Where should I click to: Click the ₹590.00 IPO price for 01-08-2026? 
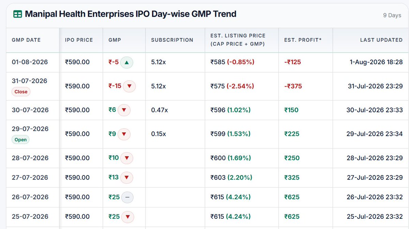tap(77, 62)
